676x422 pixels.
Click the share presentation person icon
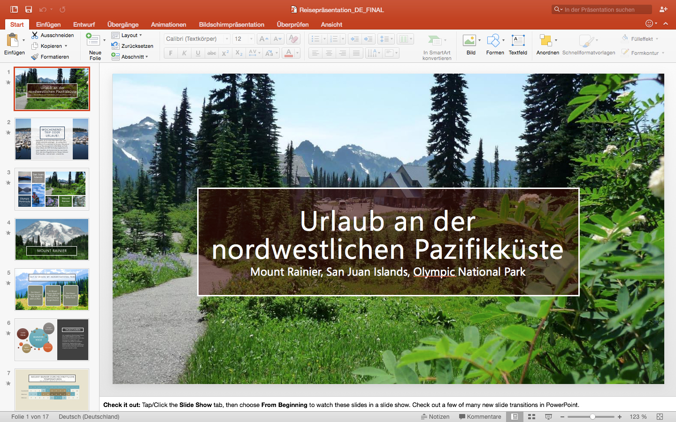click(663, 9)
